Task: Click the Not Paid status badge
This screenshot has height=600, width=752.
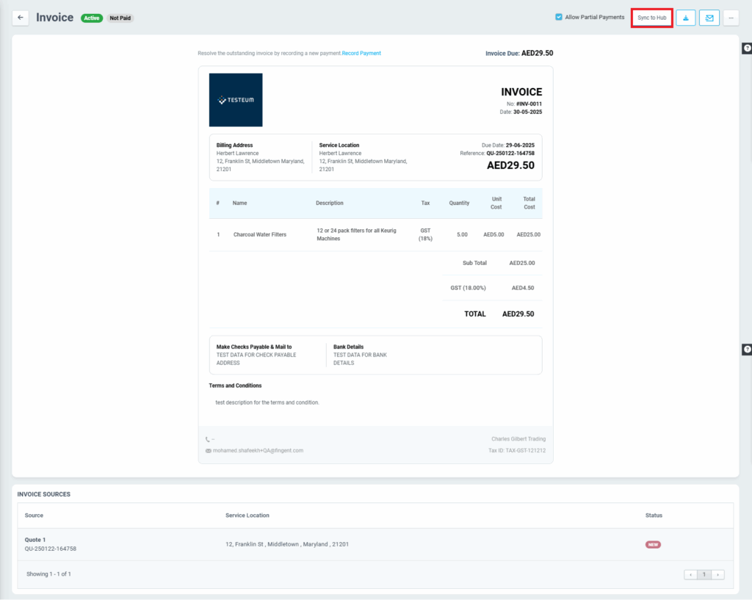Action: [x=120, y=18]
